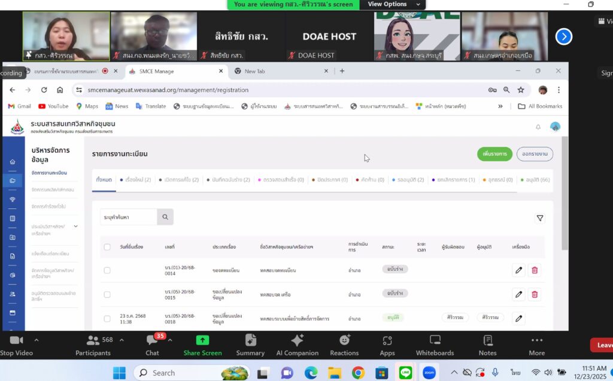Image resolution: width=613 pixels, height=381 pixels.
Task: Expand the Zoom View Options dropdown
Action: click(392, 4)
